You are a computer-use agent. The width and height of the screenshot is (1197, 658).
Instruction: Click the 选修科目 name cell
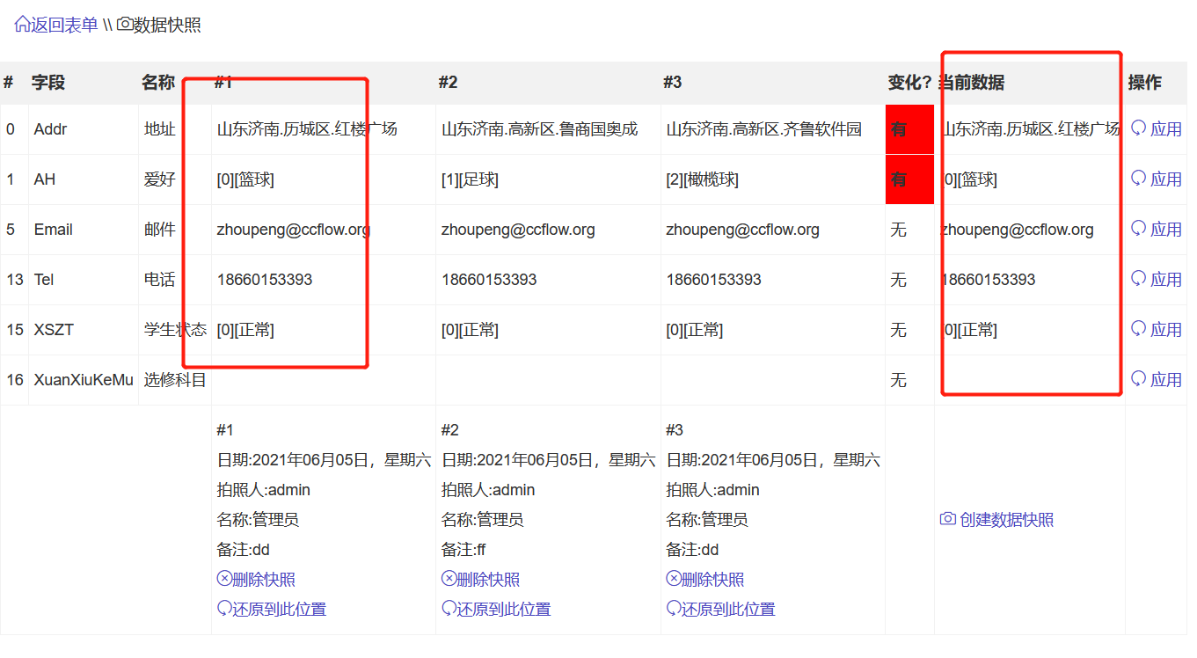pos(175,380)
